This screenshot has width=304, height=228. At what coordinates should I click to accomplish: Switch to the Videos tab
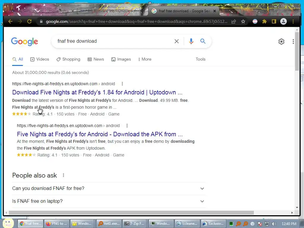40,59
